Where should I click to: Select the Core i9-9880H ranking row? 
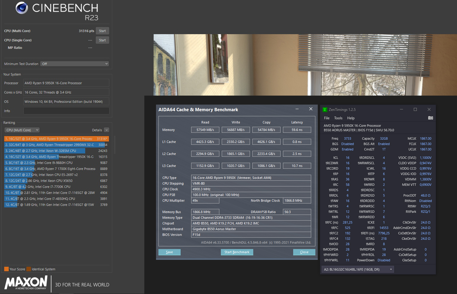[56, 163]
